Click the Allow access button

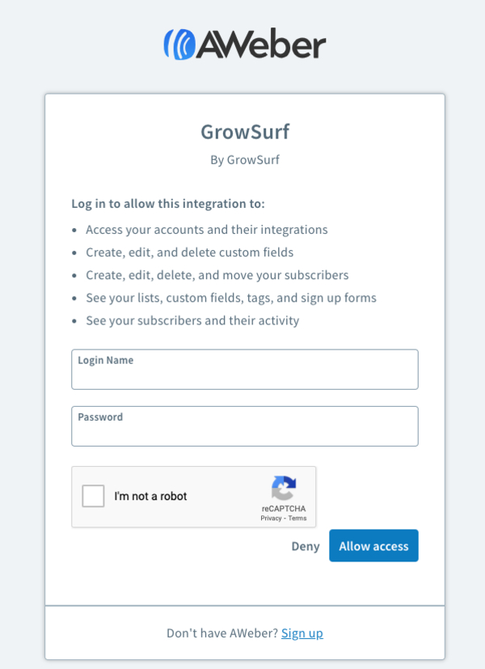(373, 546)
